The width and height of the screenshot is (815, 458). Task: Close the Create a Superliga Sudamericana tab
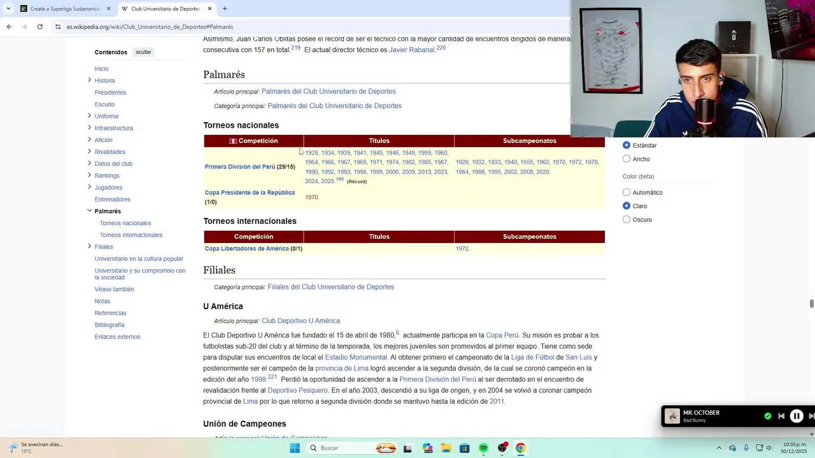pyautogui.click(x=108, y=9)
